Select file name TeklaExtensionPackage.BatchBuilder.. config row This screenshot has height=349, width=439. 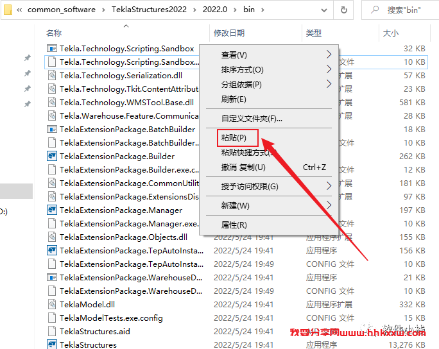pyautogui.click(x=130, y=142)
